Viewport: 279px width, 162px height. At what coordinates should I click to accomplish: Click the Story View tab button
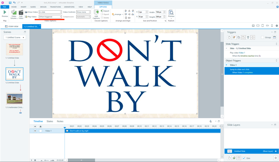pyautogui.click(x=12, y=26)
